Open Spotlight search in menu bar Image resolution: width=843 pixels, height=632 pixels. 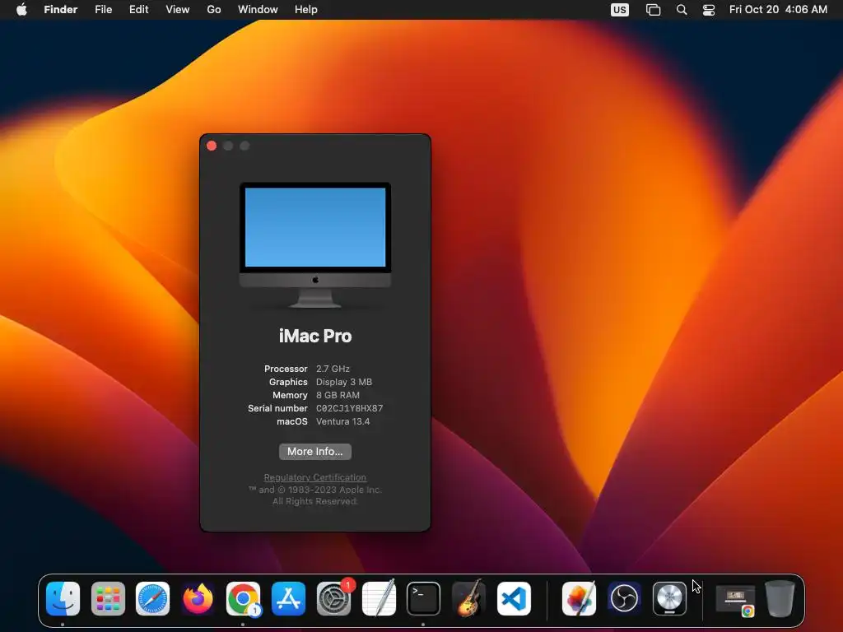coord(681,9)
